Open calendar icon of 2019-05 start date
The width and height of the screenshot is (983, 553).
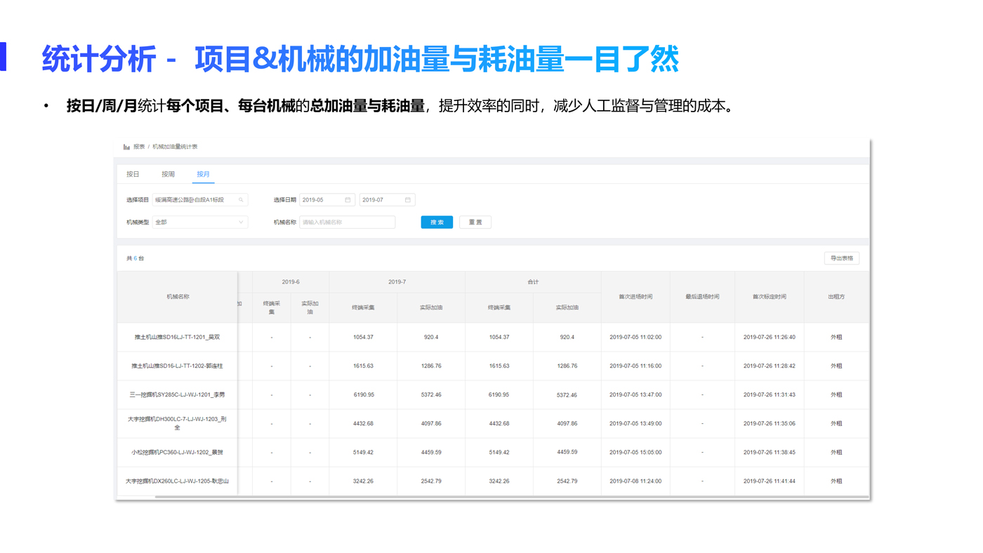348,200
